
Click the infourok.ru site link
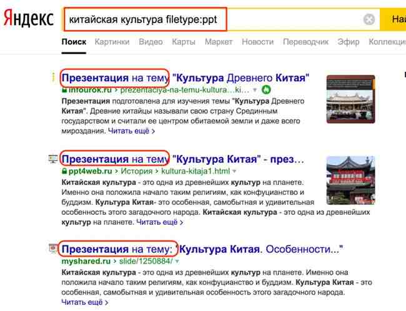point(90,90)
